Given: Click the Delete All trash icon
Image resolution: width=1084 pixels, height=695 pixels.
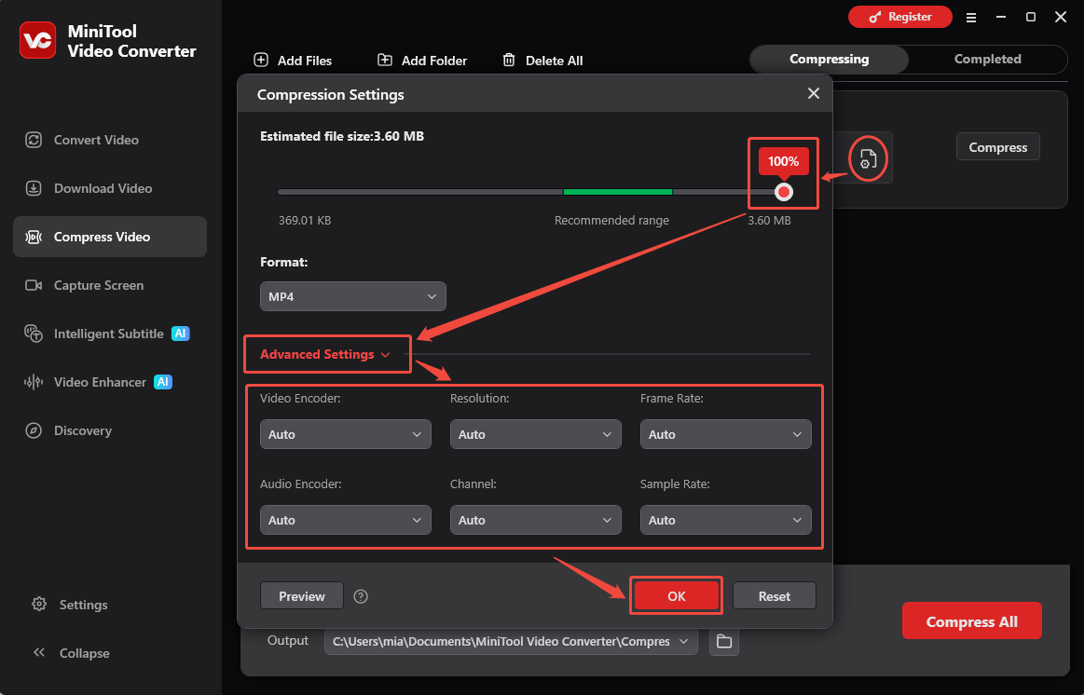Looking at the screenshot, I should pyautogui.click(x=509, y=61).
